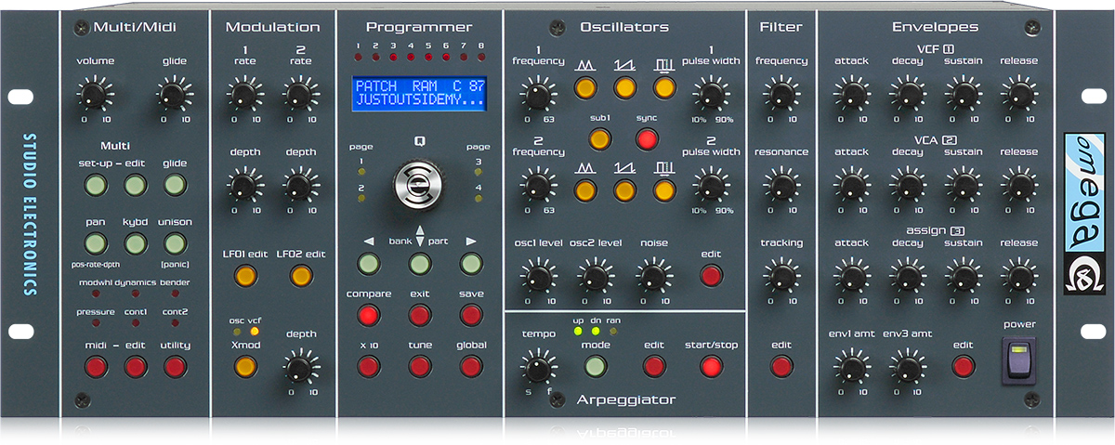Cycle the arpeggiator mode green button
1115x445 pixels.
point(596,366)
